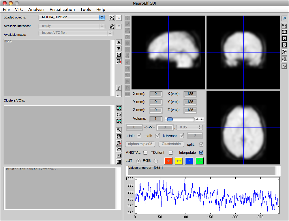Toggle the Interpolate checkbox off
Image resolution: width=289 pixels, height=221 pixels.
pos(201,153)
